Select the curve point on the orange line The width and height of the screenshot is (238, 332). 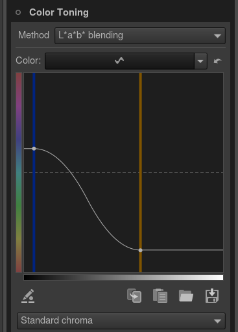(141, 250)
